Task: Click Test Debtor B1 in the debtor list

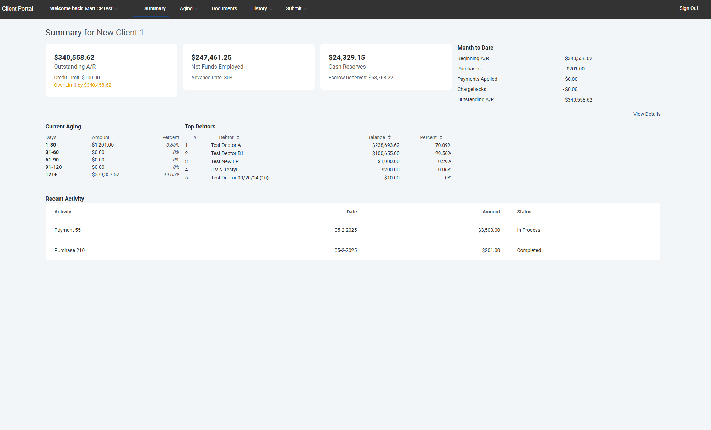Action: [227, 153]
